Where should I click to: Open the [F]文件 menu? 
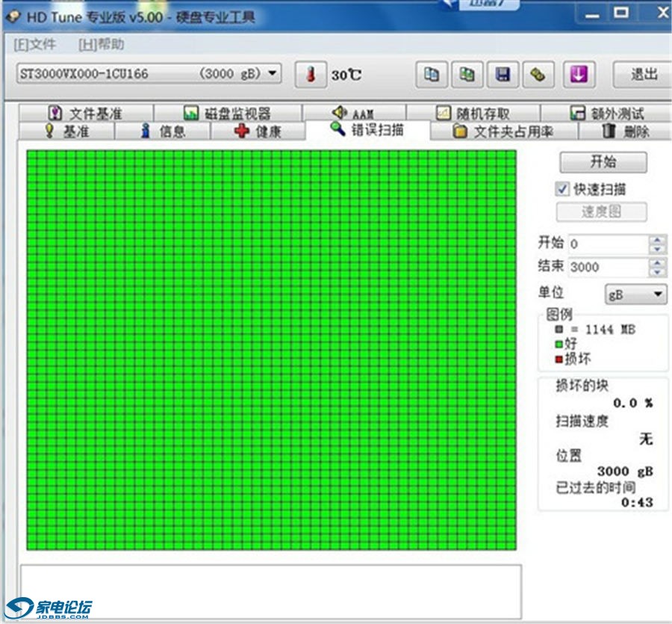[x=34, y=45]
